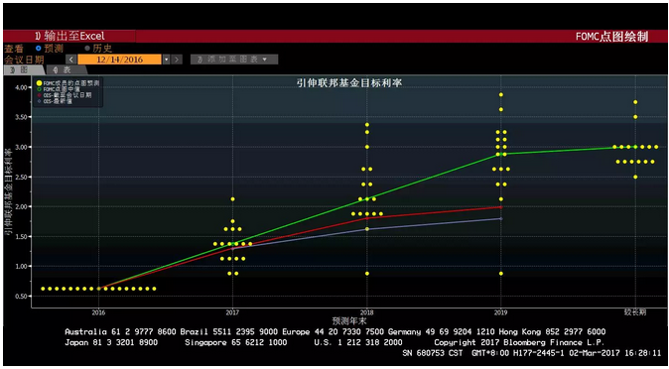Click the topmost 2017 dot near 2.125
This screenshot has height=369, width=669.
pyautogui.click(x=232, y=199)
